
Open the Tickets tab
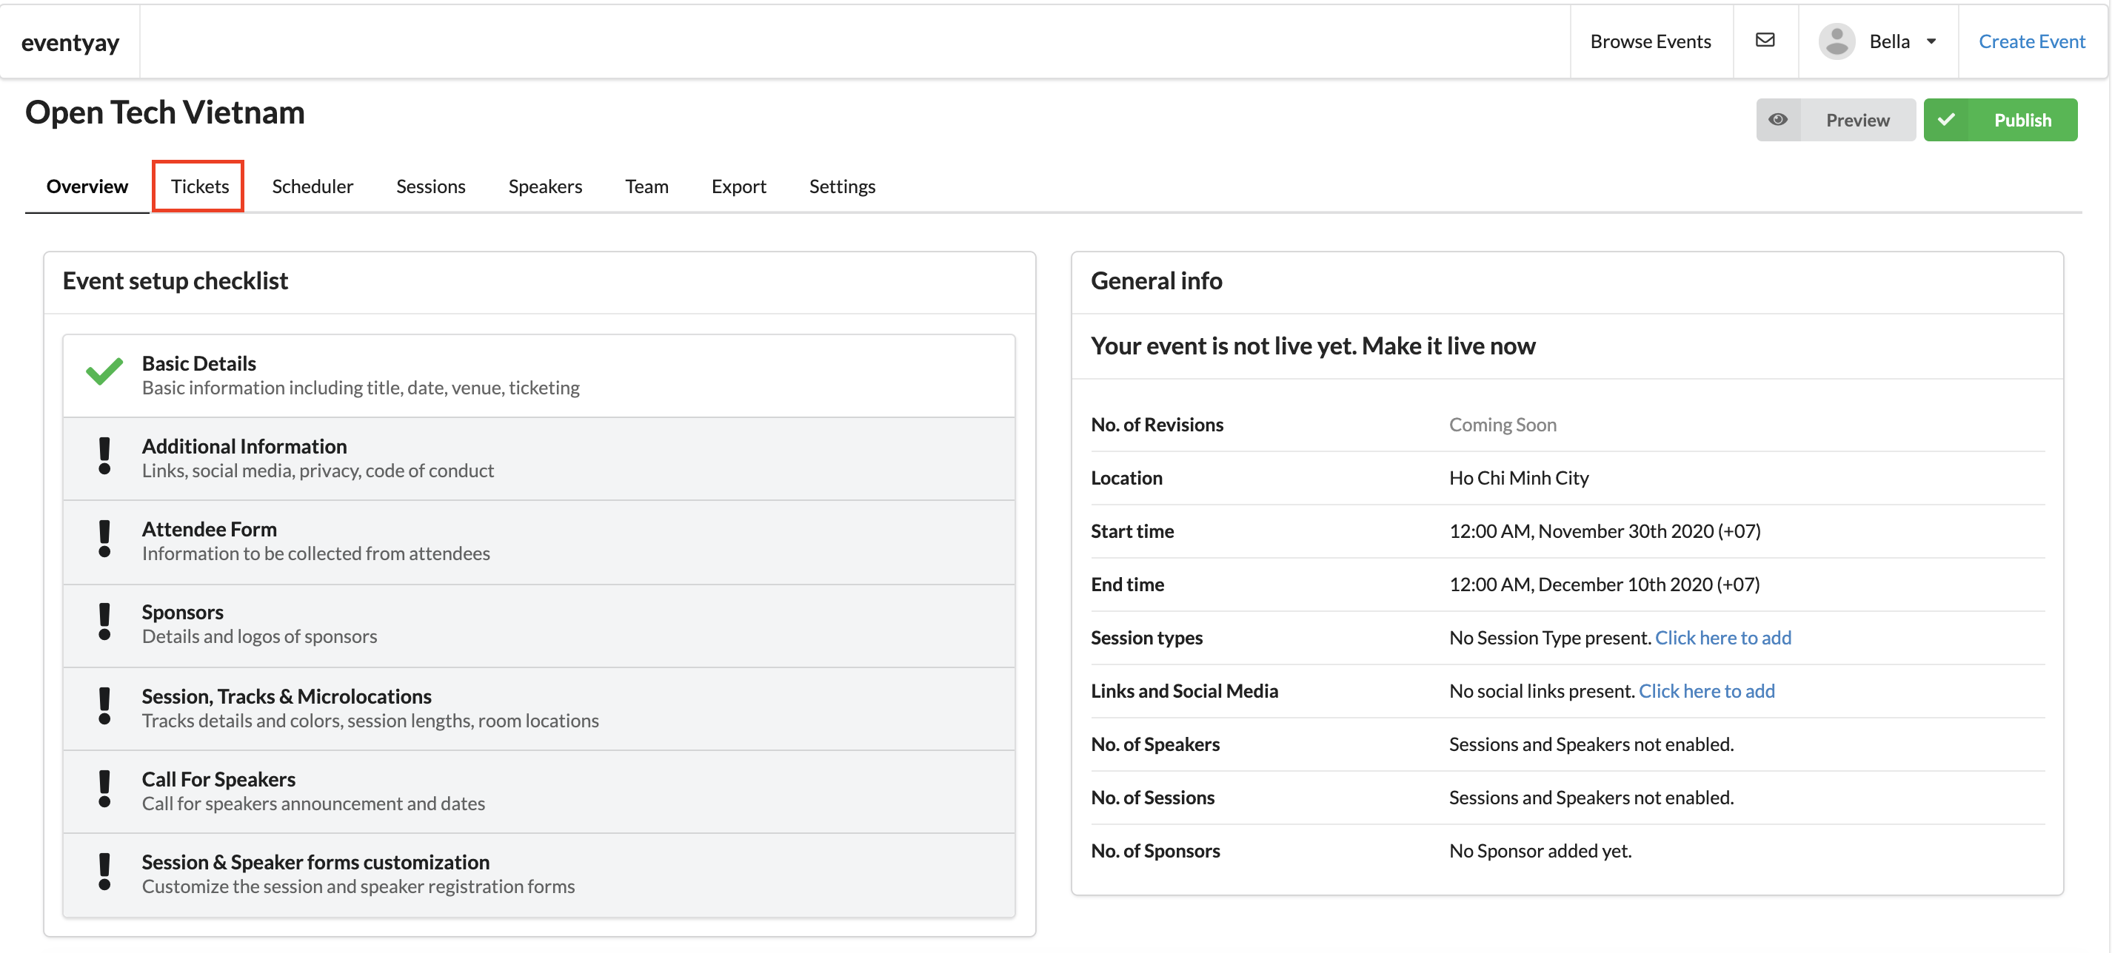tap(199, 184)
